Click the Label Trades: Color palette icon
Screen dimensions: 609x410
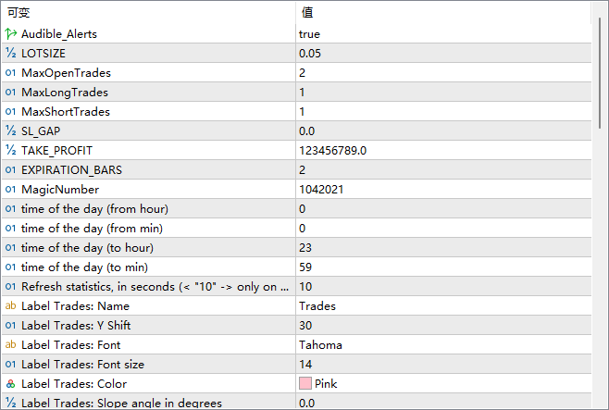point(11,383)
